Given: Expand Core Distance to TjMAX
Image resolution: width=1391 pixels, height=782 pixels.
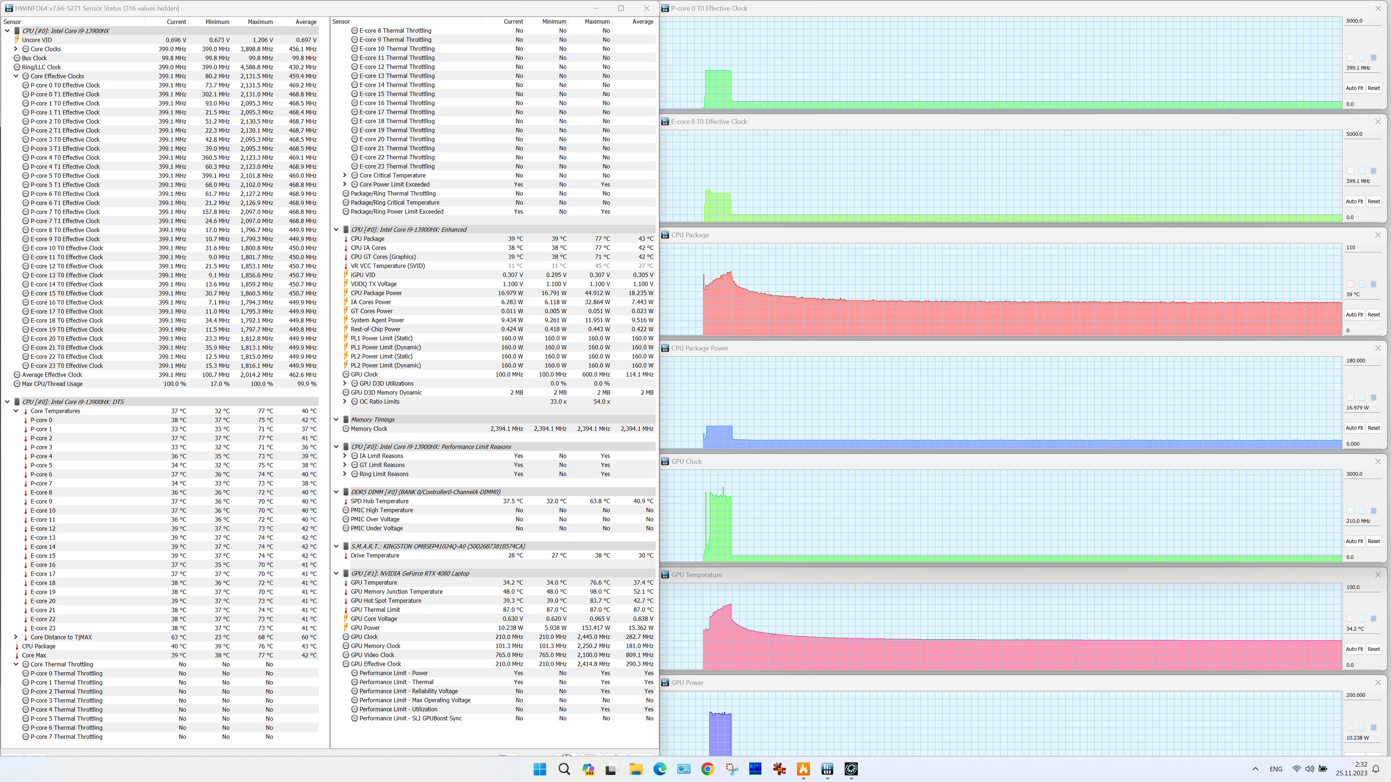Looking at the screenshot, I should [x=16, y=637].
